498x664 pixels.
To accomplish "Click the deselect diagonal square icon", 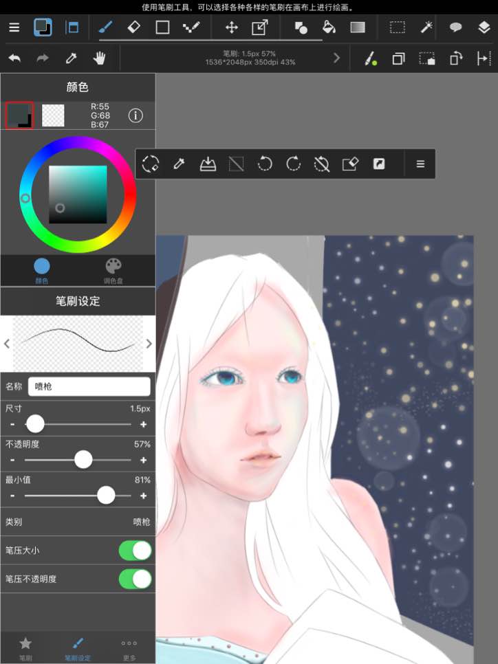I will (236, 164).
